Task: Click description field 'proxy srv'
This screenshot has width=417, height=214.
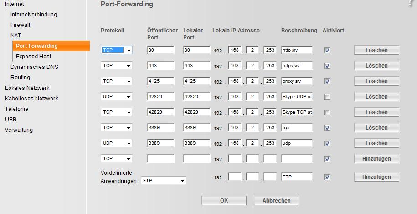Action: [x=297, y=81]
